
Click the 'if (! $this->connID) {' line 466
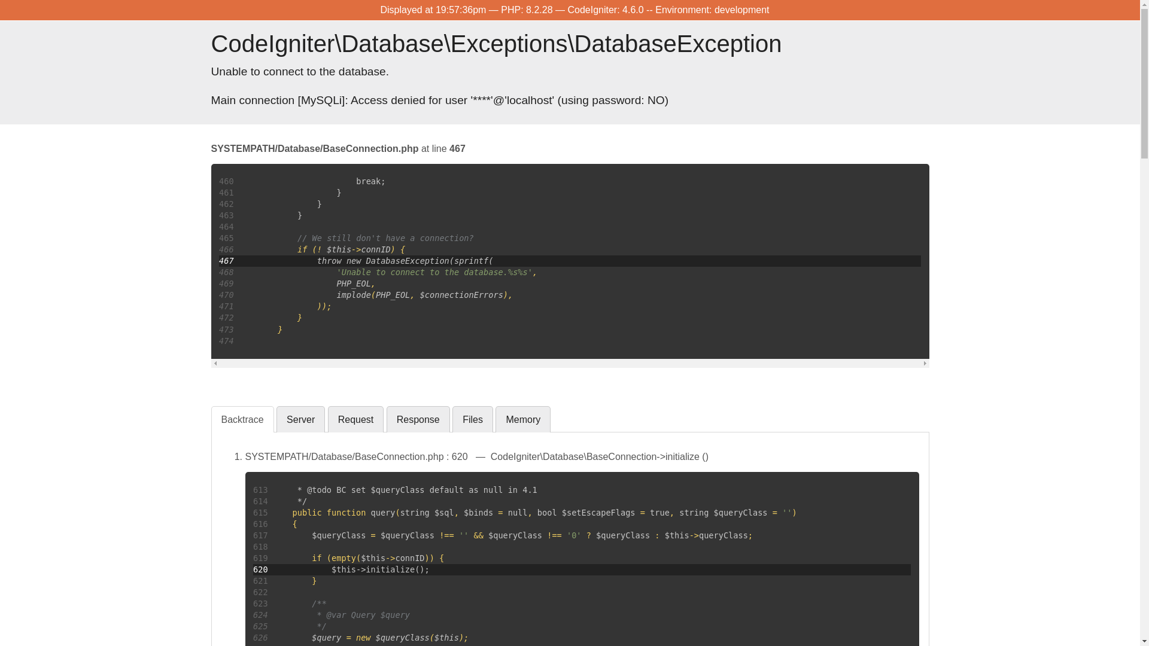tap(351, 249)
